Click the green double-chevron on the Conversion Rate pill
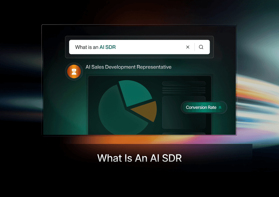This screenshot has width=279, height=197. click(221, 107)
